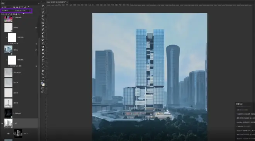Select the Magic Wand tool

coord(43,16)
